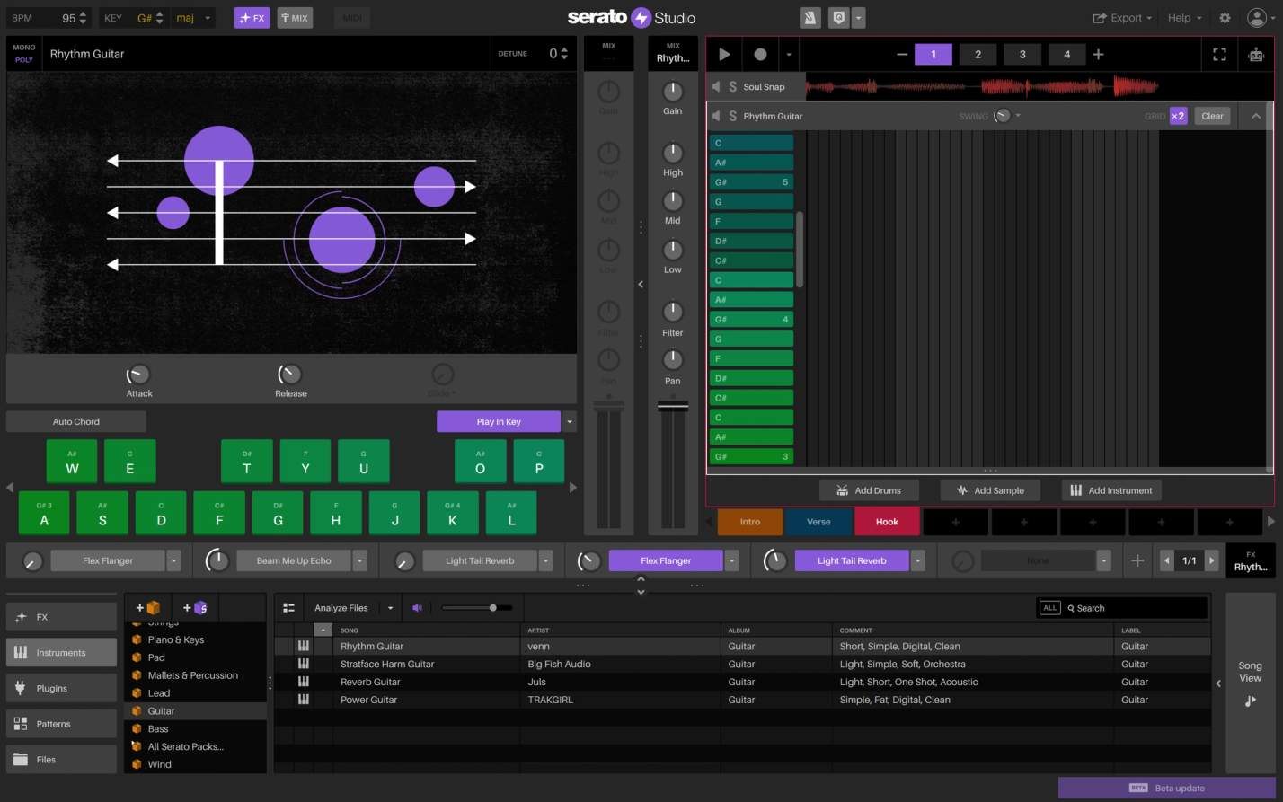Expand the Swing control dropdown

point(1017,115)
